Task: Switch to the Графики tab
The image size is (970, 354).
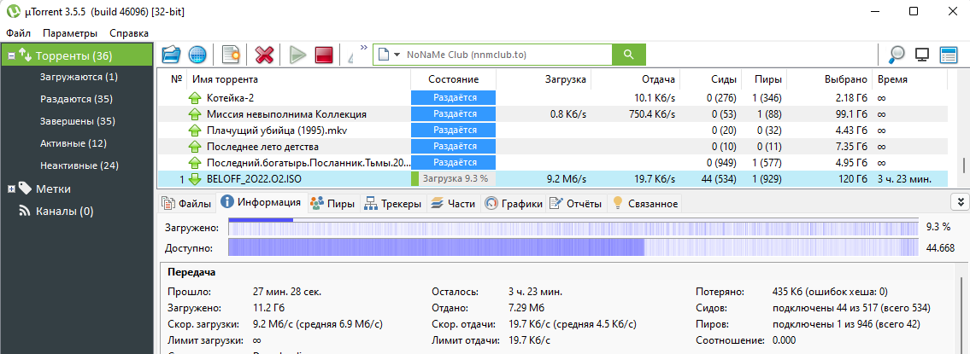Action: 513,203
